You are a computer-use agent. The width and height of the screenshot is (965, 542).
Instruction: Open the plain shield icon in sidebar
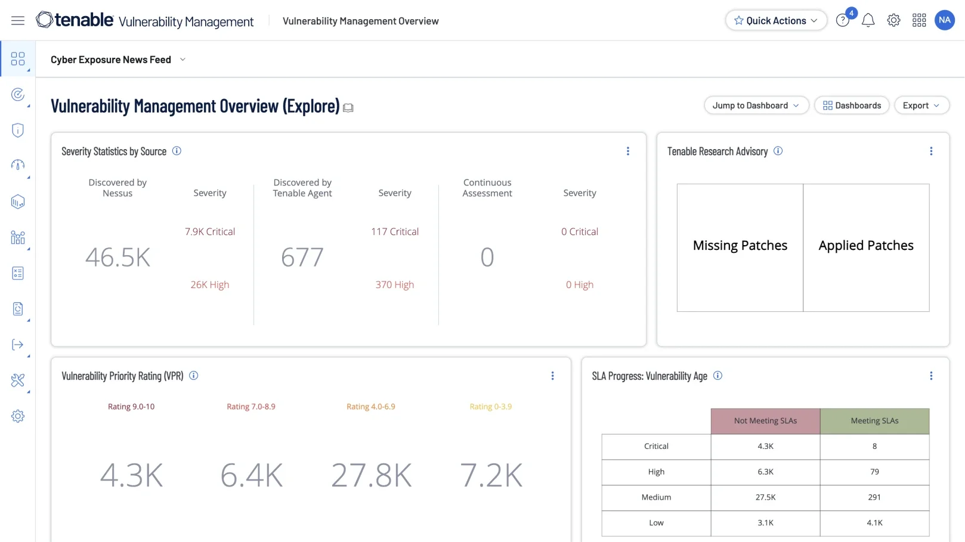pyautogui.click(x=18, y=130)
